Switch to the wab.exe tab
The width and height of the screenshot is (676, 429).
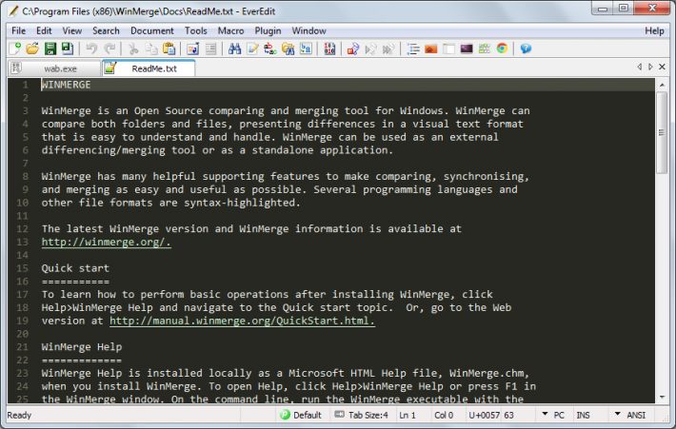pyautogui.click(x=54, y=68)
